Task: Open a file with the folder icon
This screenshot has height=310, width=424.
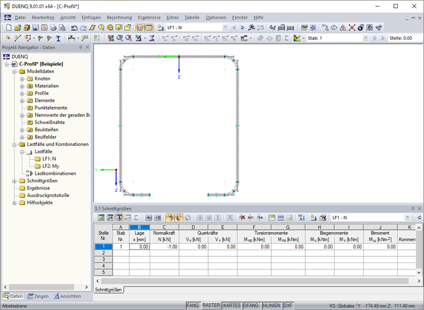Action: pos(18,27)
